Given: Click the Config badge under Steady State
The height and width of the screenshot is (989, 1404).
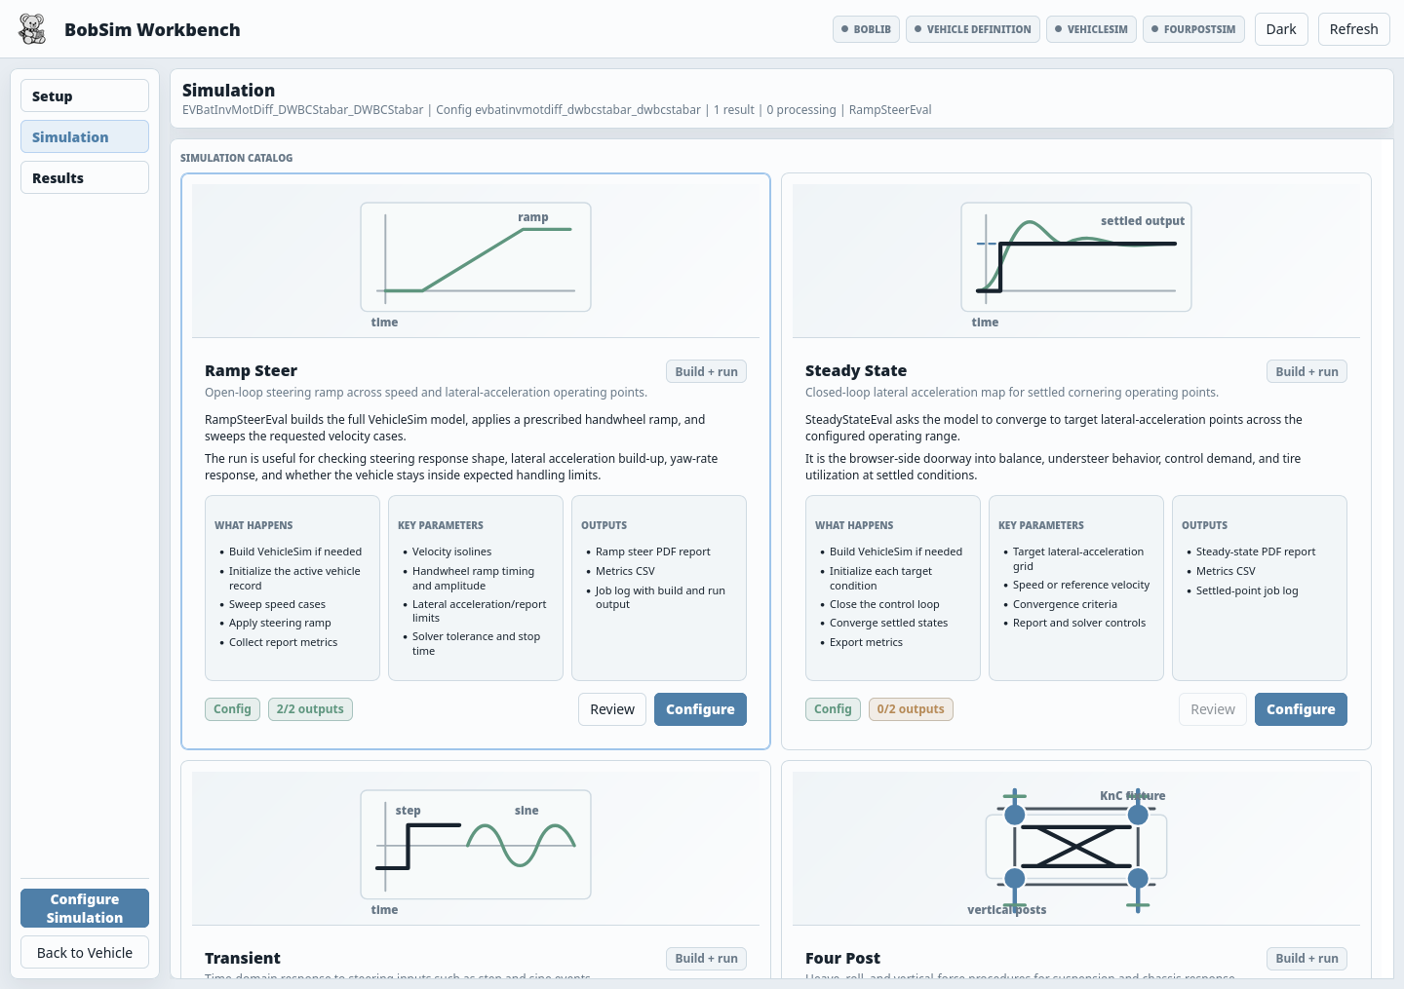Looking at the screenshot, I should (833, 709).
